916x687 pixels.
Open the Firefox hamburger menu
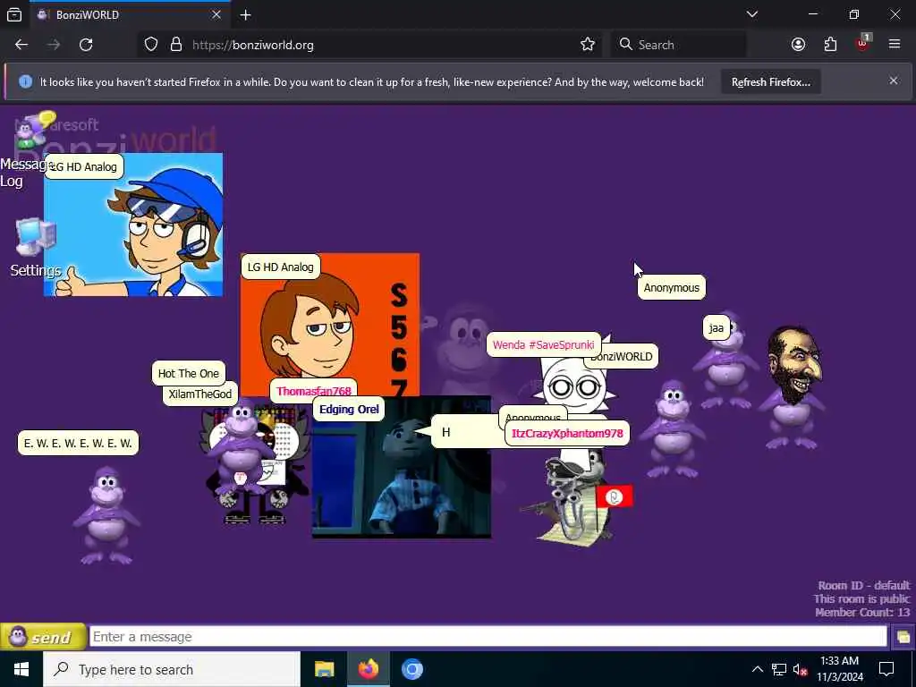895,45
